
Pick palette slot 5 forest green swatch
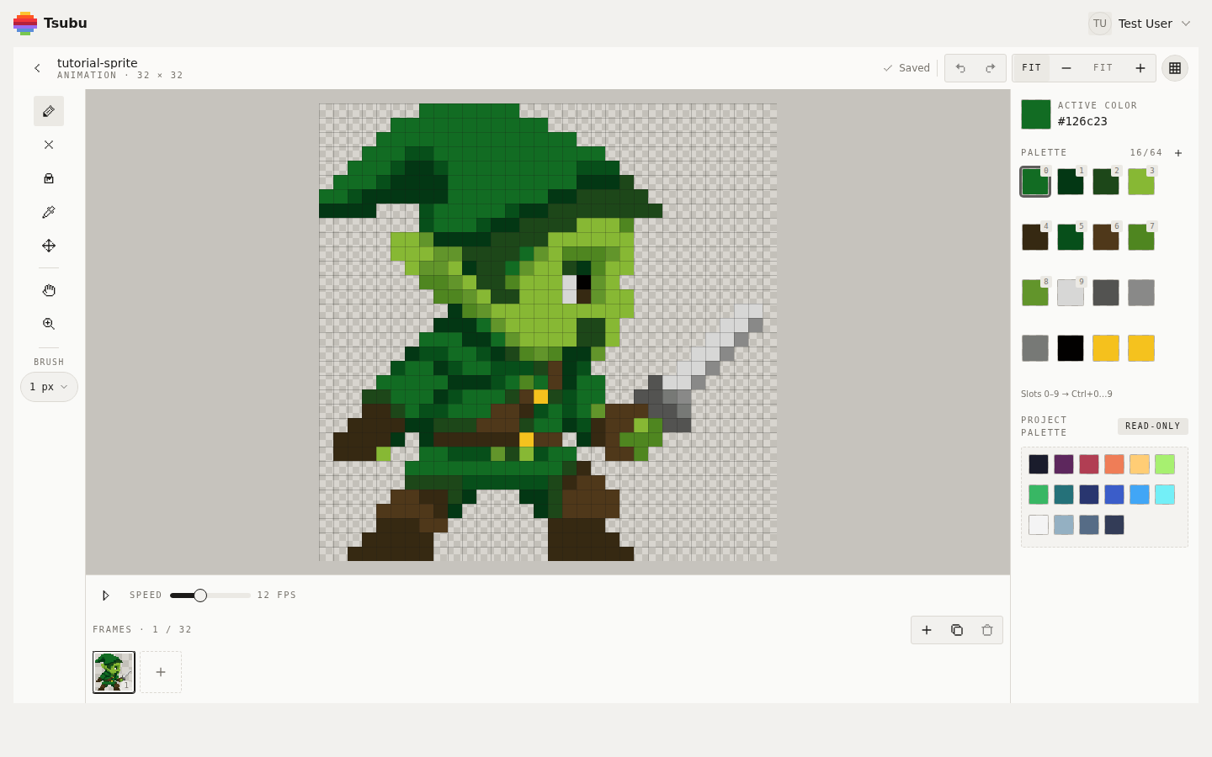click(x=1071, y=237)
